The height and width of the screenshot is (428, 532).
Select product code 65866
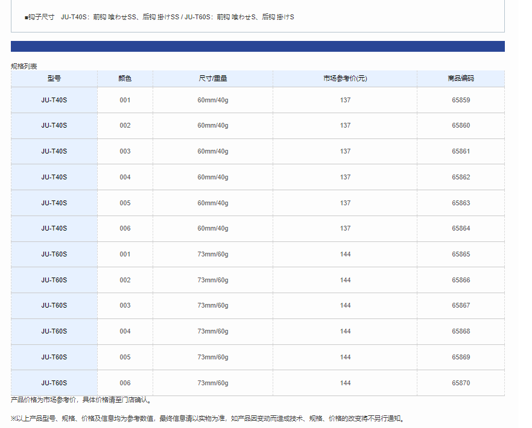click(x=461, y=281)
